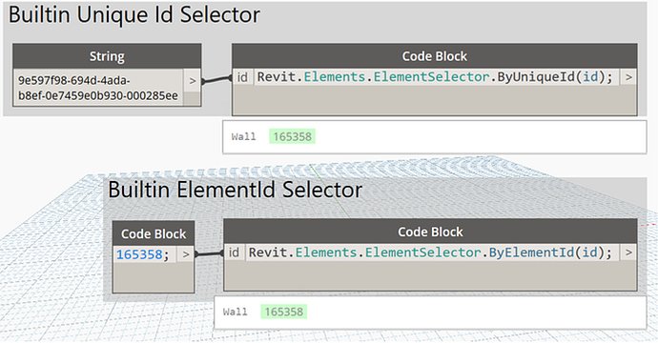658x343 pixels.
Task: Click the wire connecting 165358 to ByElementId block
Action: 209,253
